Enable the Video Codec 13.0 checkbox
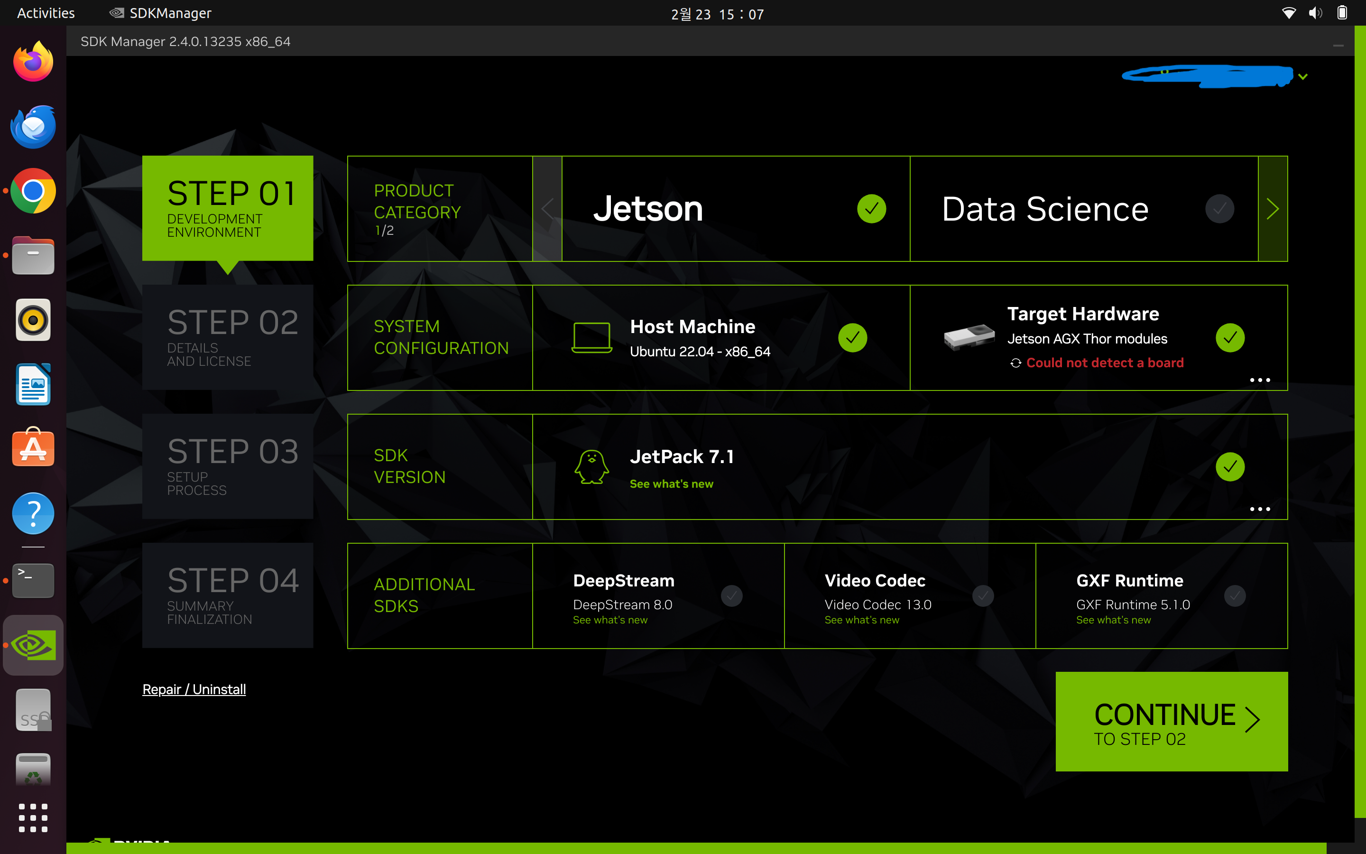The image size is (1366, 854). [983, 596]
